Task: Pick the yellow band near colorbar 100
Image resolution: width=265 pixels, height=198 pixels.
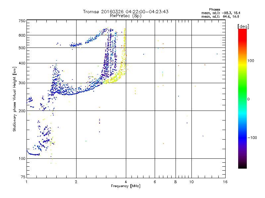Action: 242,61
